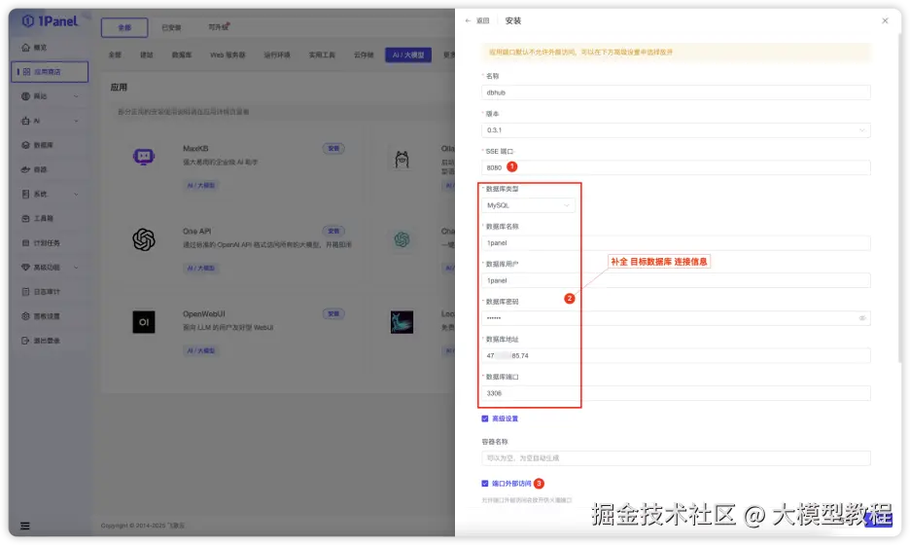
Task: Click the green ChatGPT-style app icon
Action: click(x=402, y=238)
